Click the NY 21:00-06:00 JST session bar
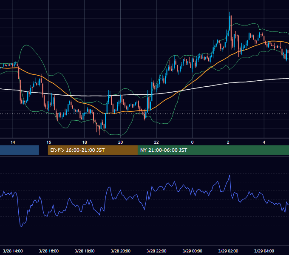The image size is (289, 255). [213, 150]
